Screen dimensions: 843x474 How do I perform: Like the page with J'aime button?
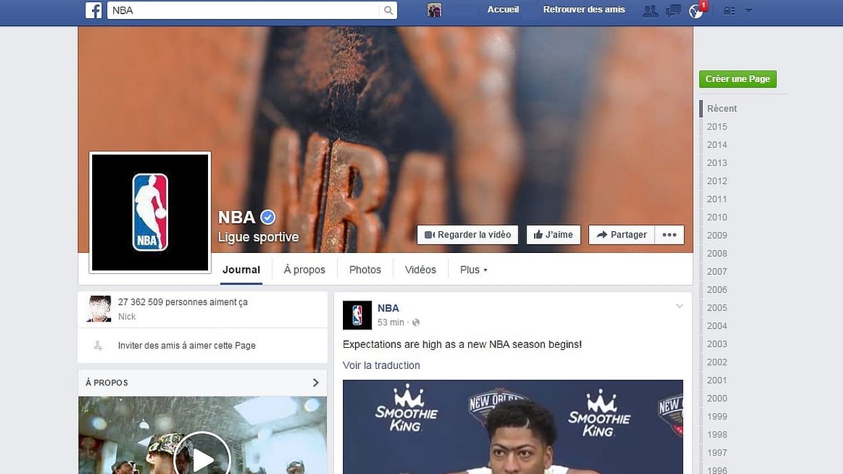pos(554,235)
